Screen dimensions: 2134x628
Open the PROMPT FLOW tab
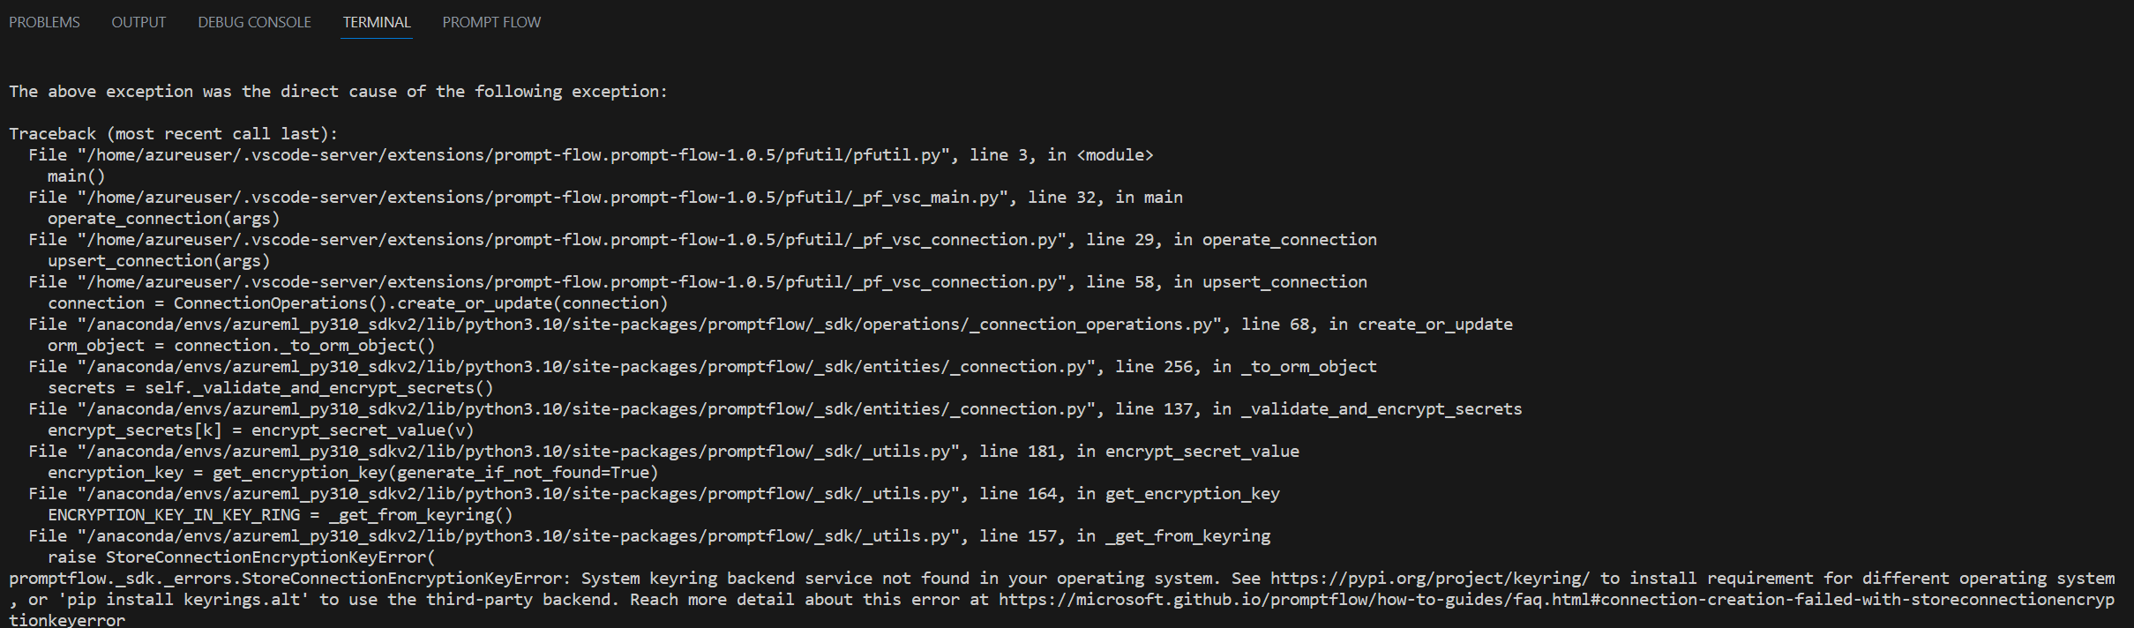(x=490, y=21)
